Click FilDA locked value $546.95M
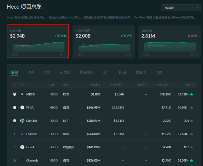Image resolution: width=203 pixels, height=166 pixels. (x=94, y=107)
